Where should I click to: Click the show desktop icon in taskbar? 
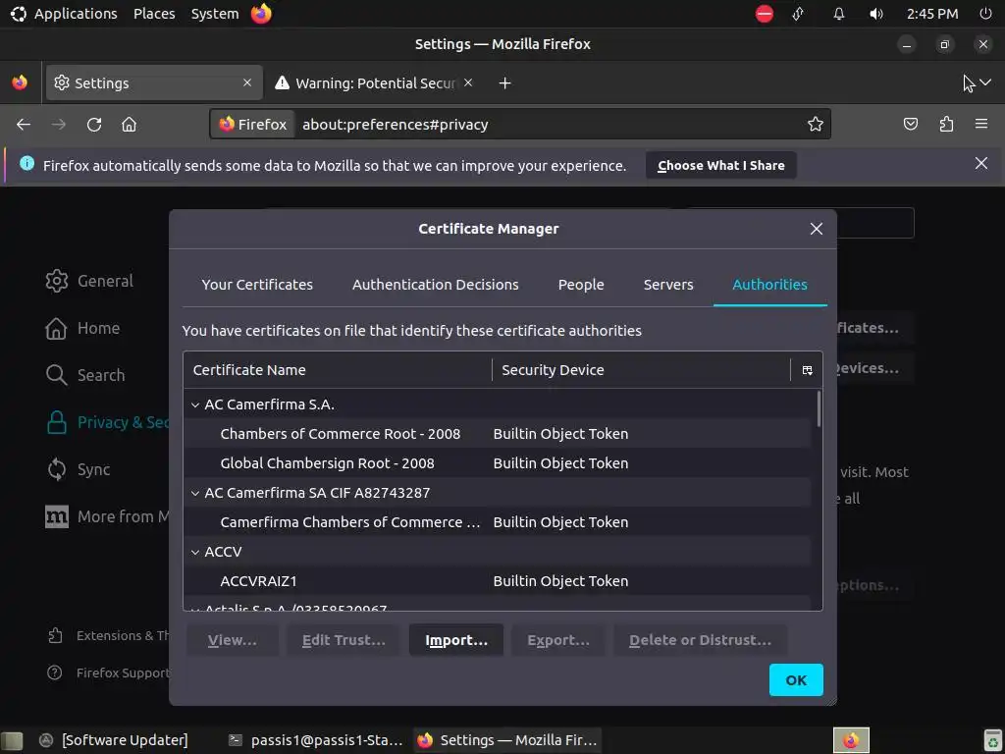[x=12, y=740]
